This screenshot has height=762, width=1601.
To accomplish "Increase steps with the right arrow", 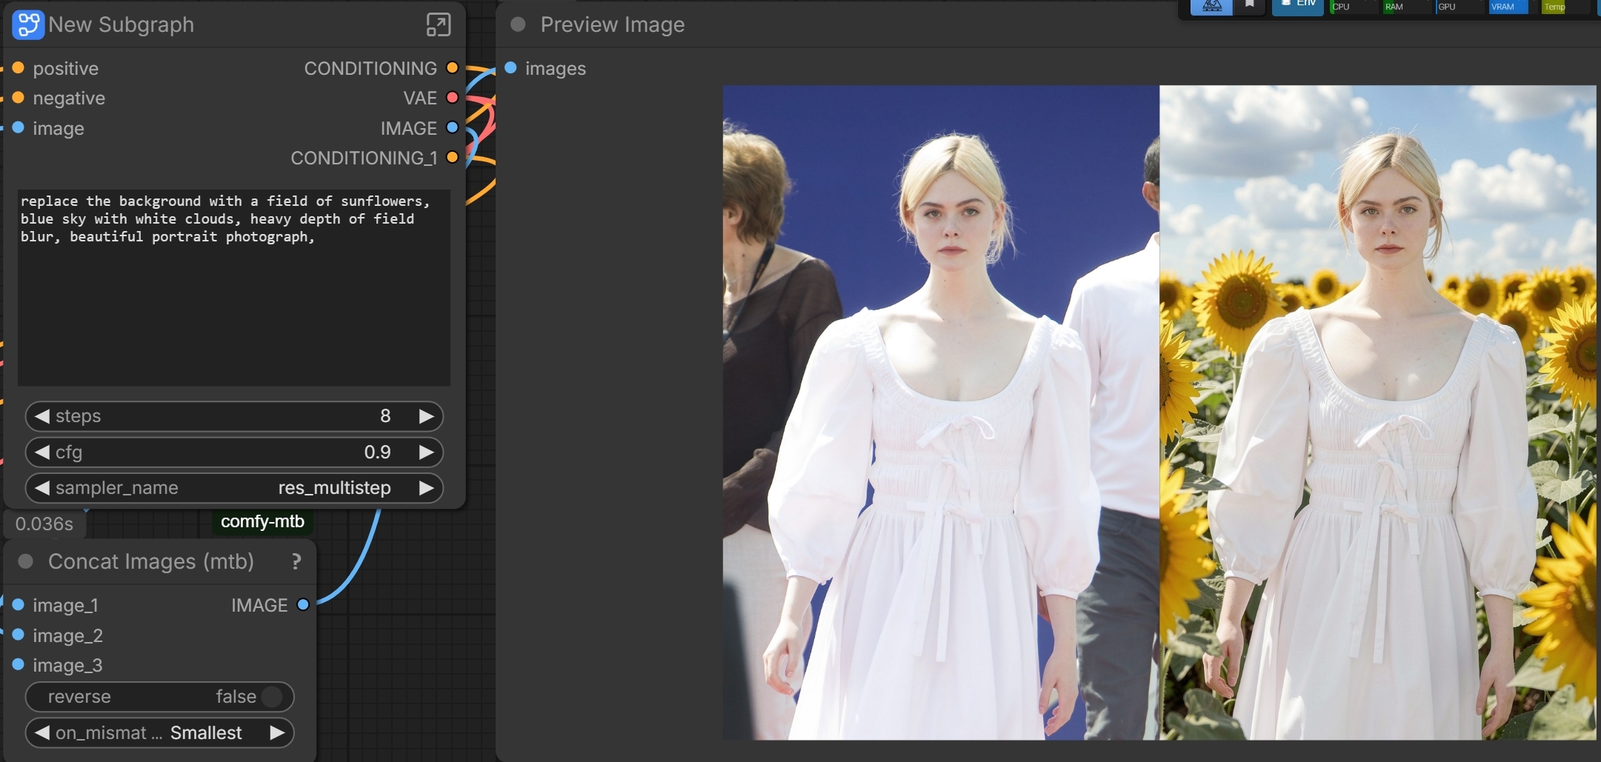I will (427, 416).
